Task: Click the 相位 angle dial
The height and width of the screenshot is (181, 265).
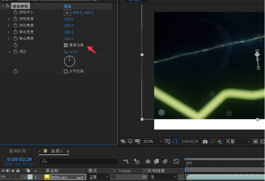Action: pyautogui.click(x=69, y=61)
